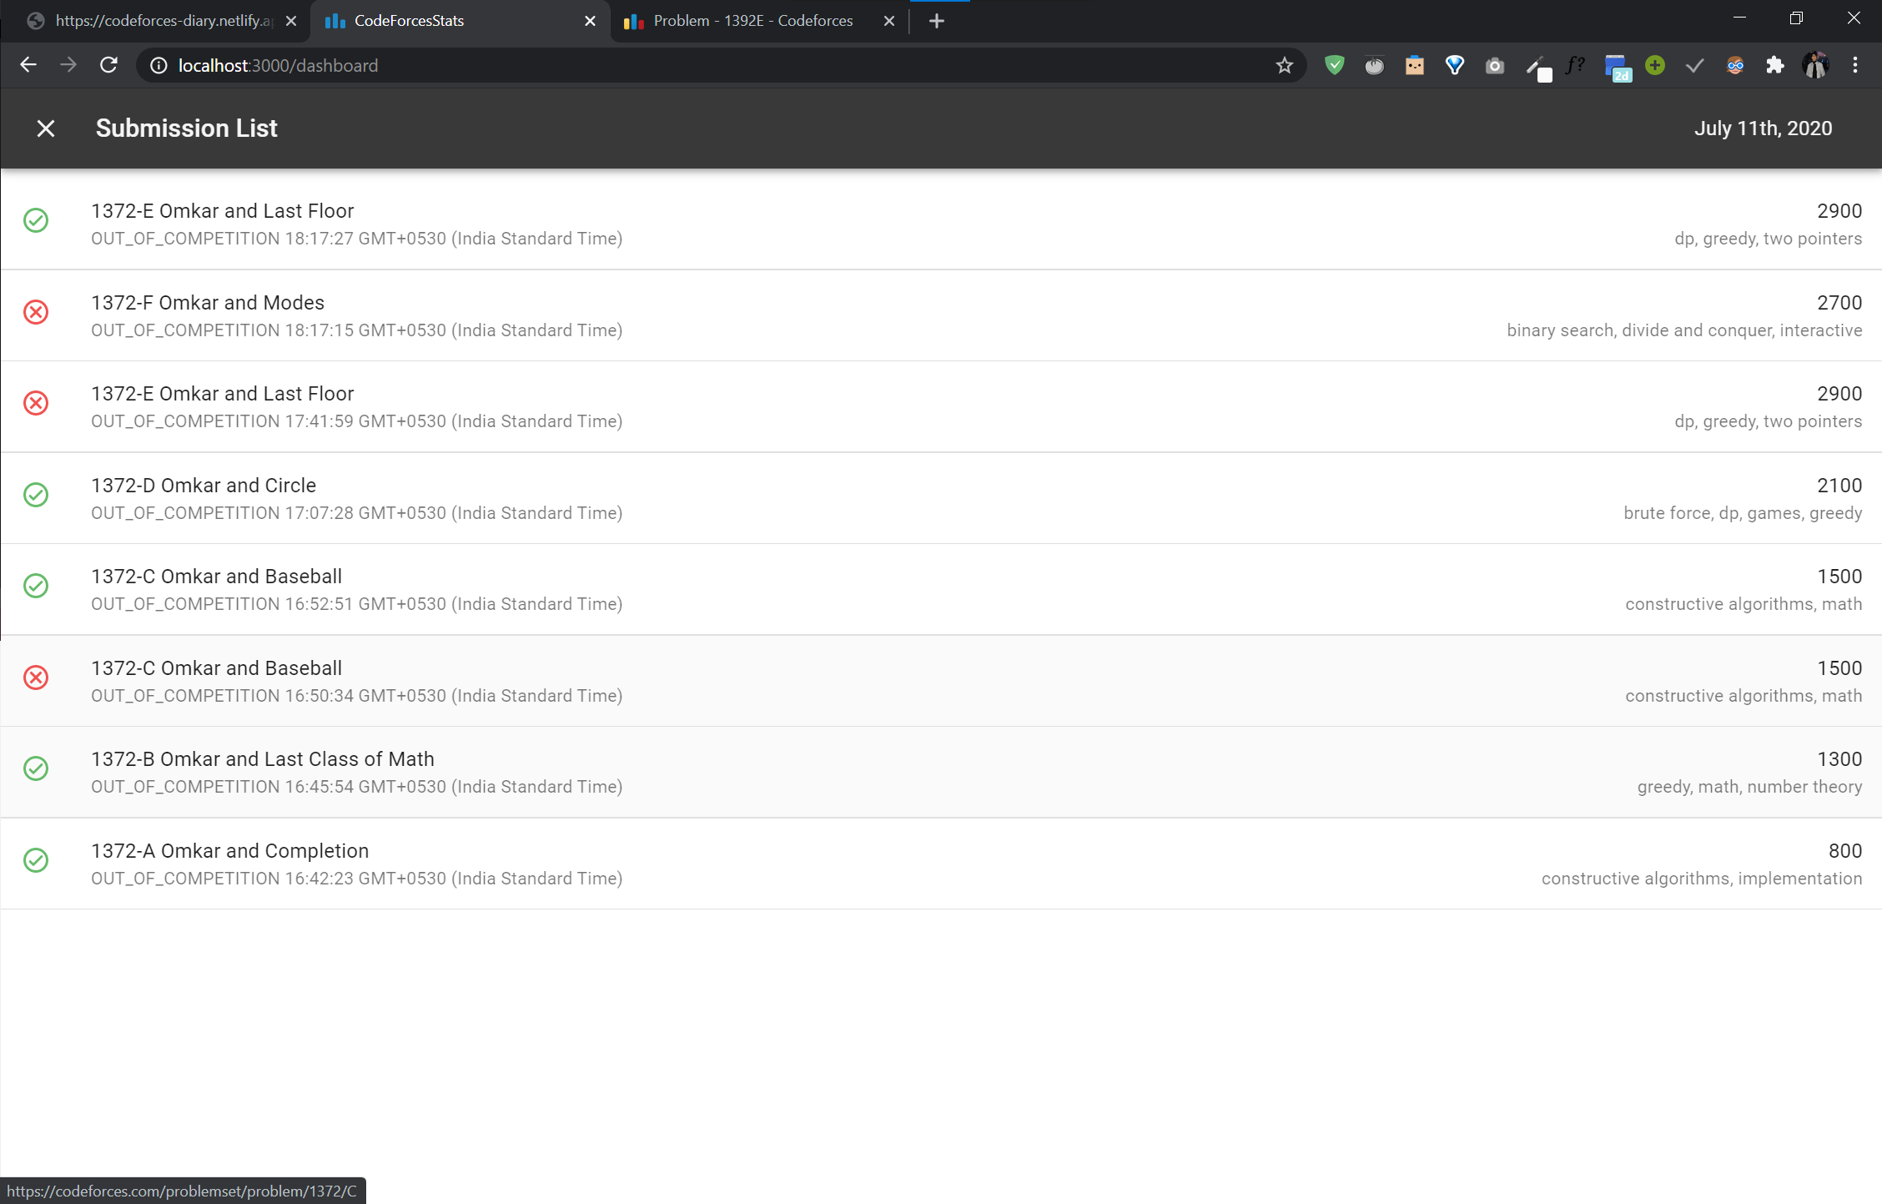
Task: Click red failed icon for 1372-F Omkar and Modes
Action: tap(36, 312)
